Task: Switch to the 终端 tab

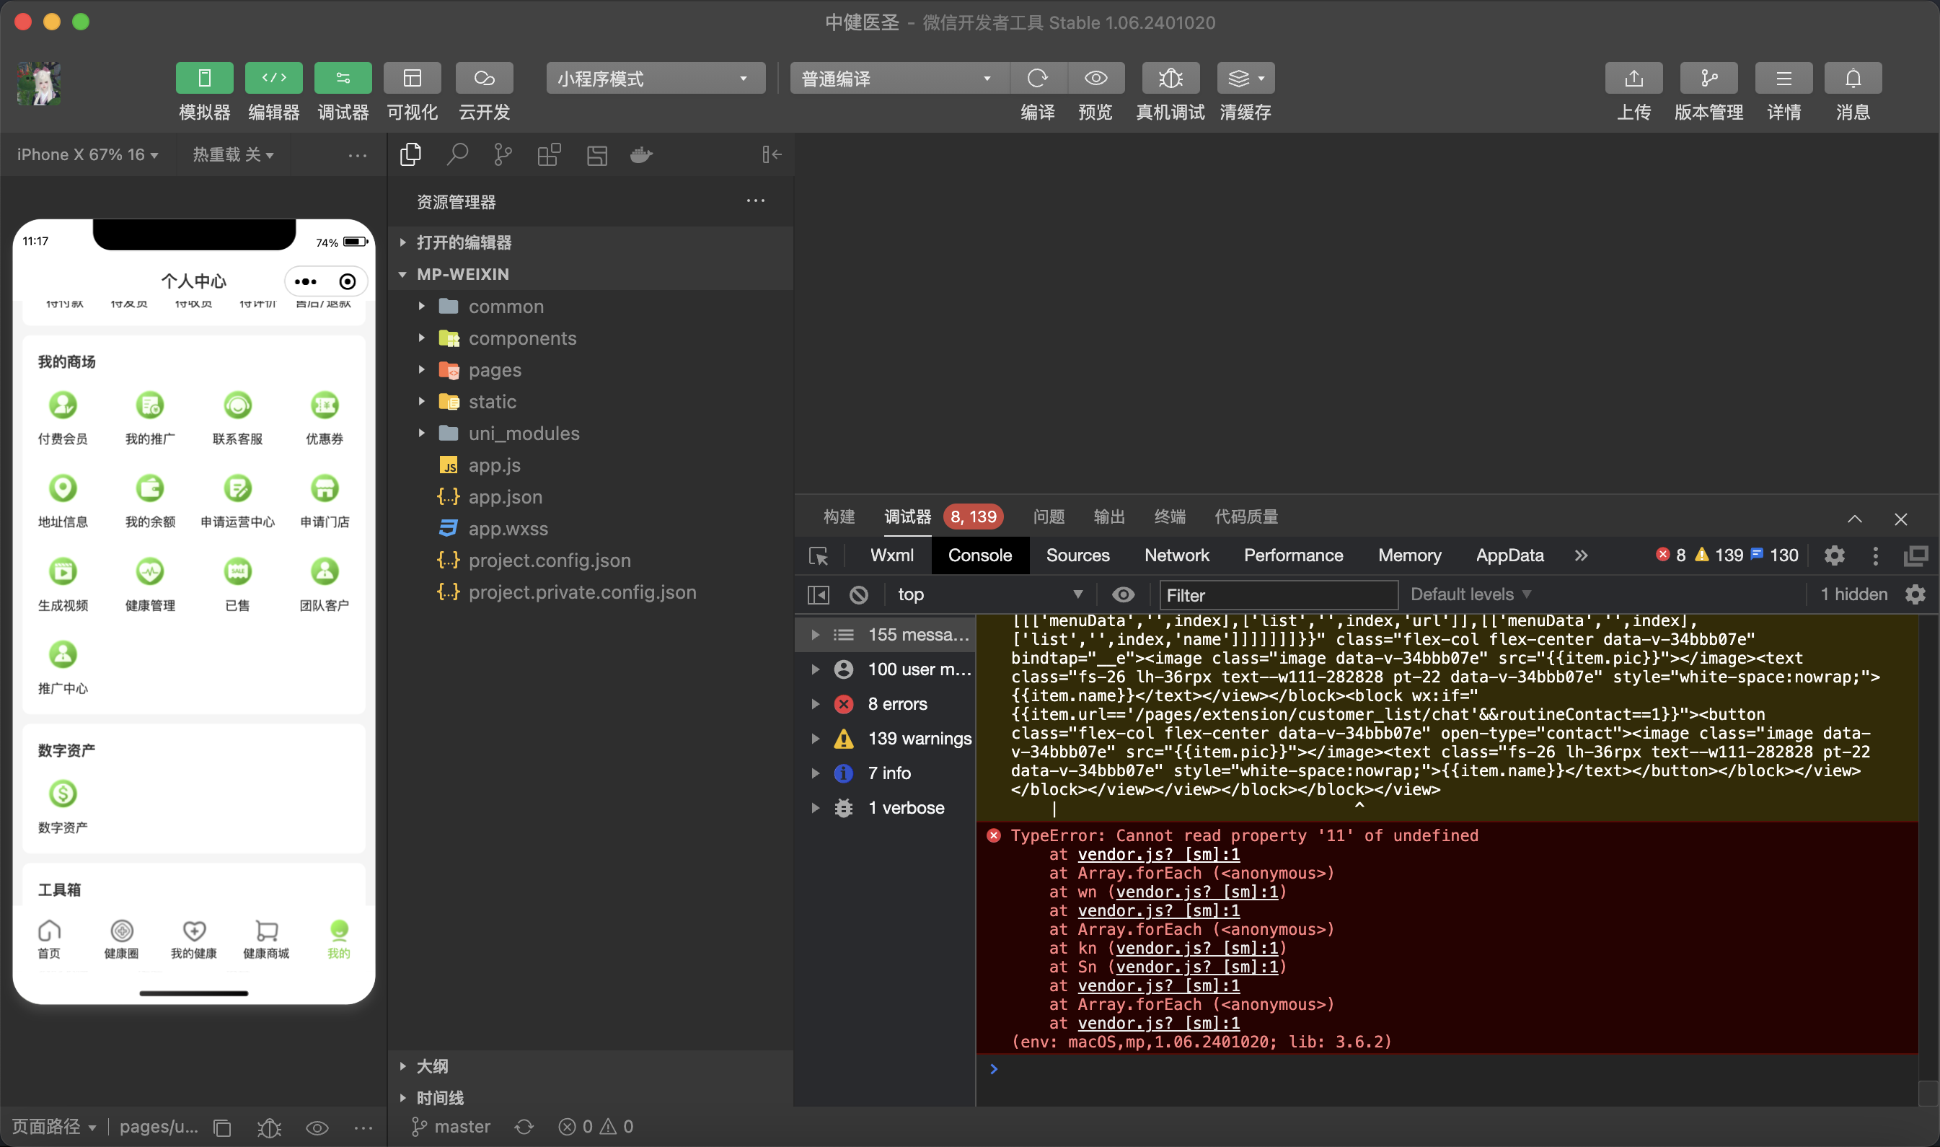Action: click(x=1169, y=517)
